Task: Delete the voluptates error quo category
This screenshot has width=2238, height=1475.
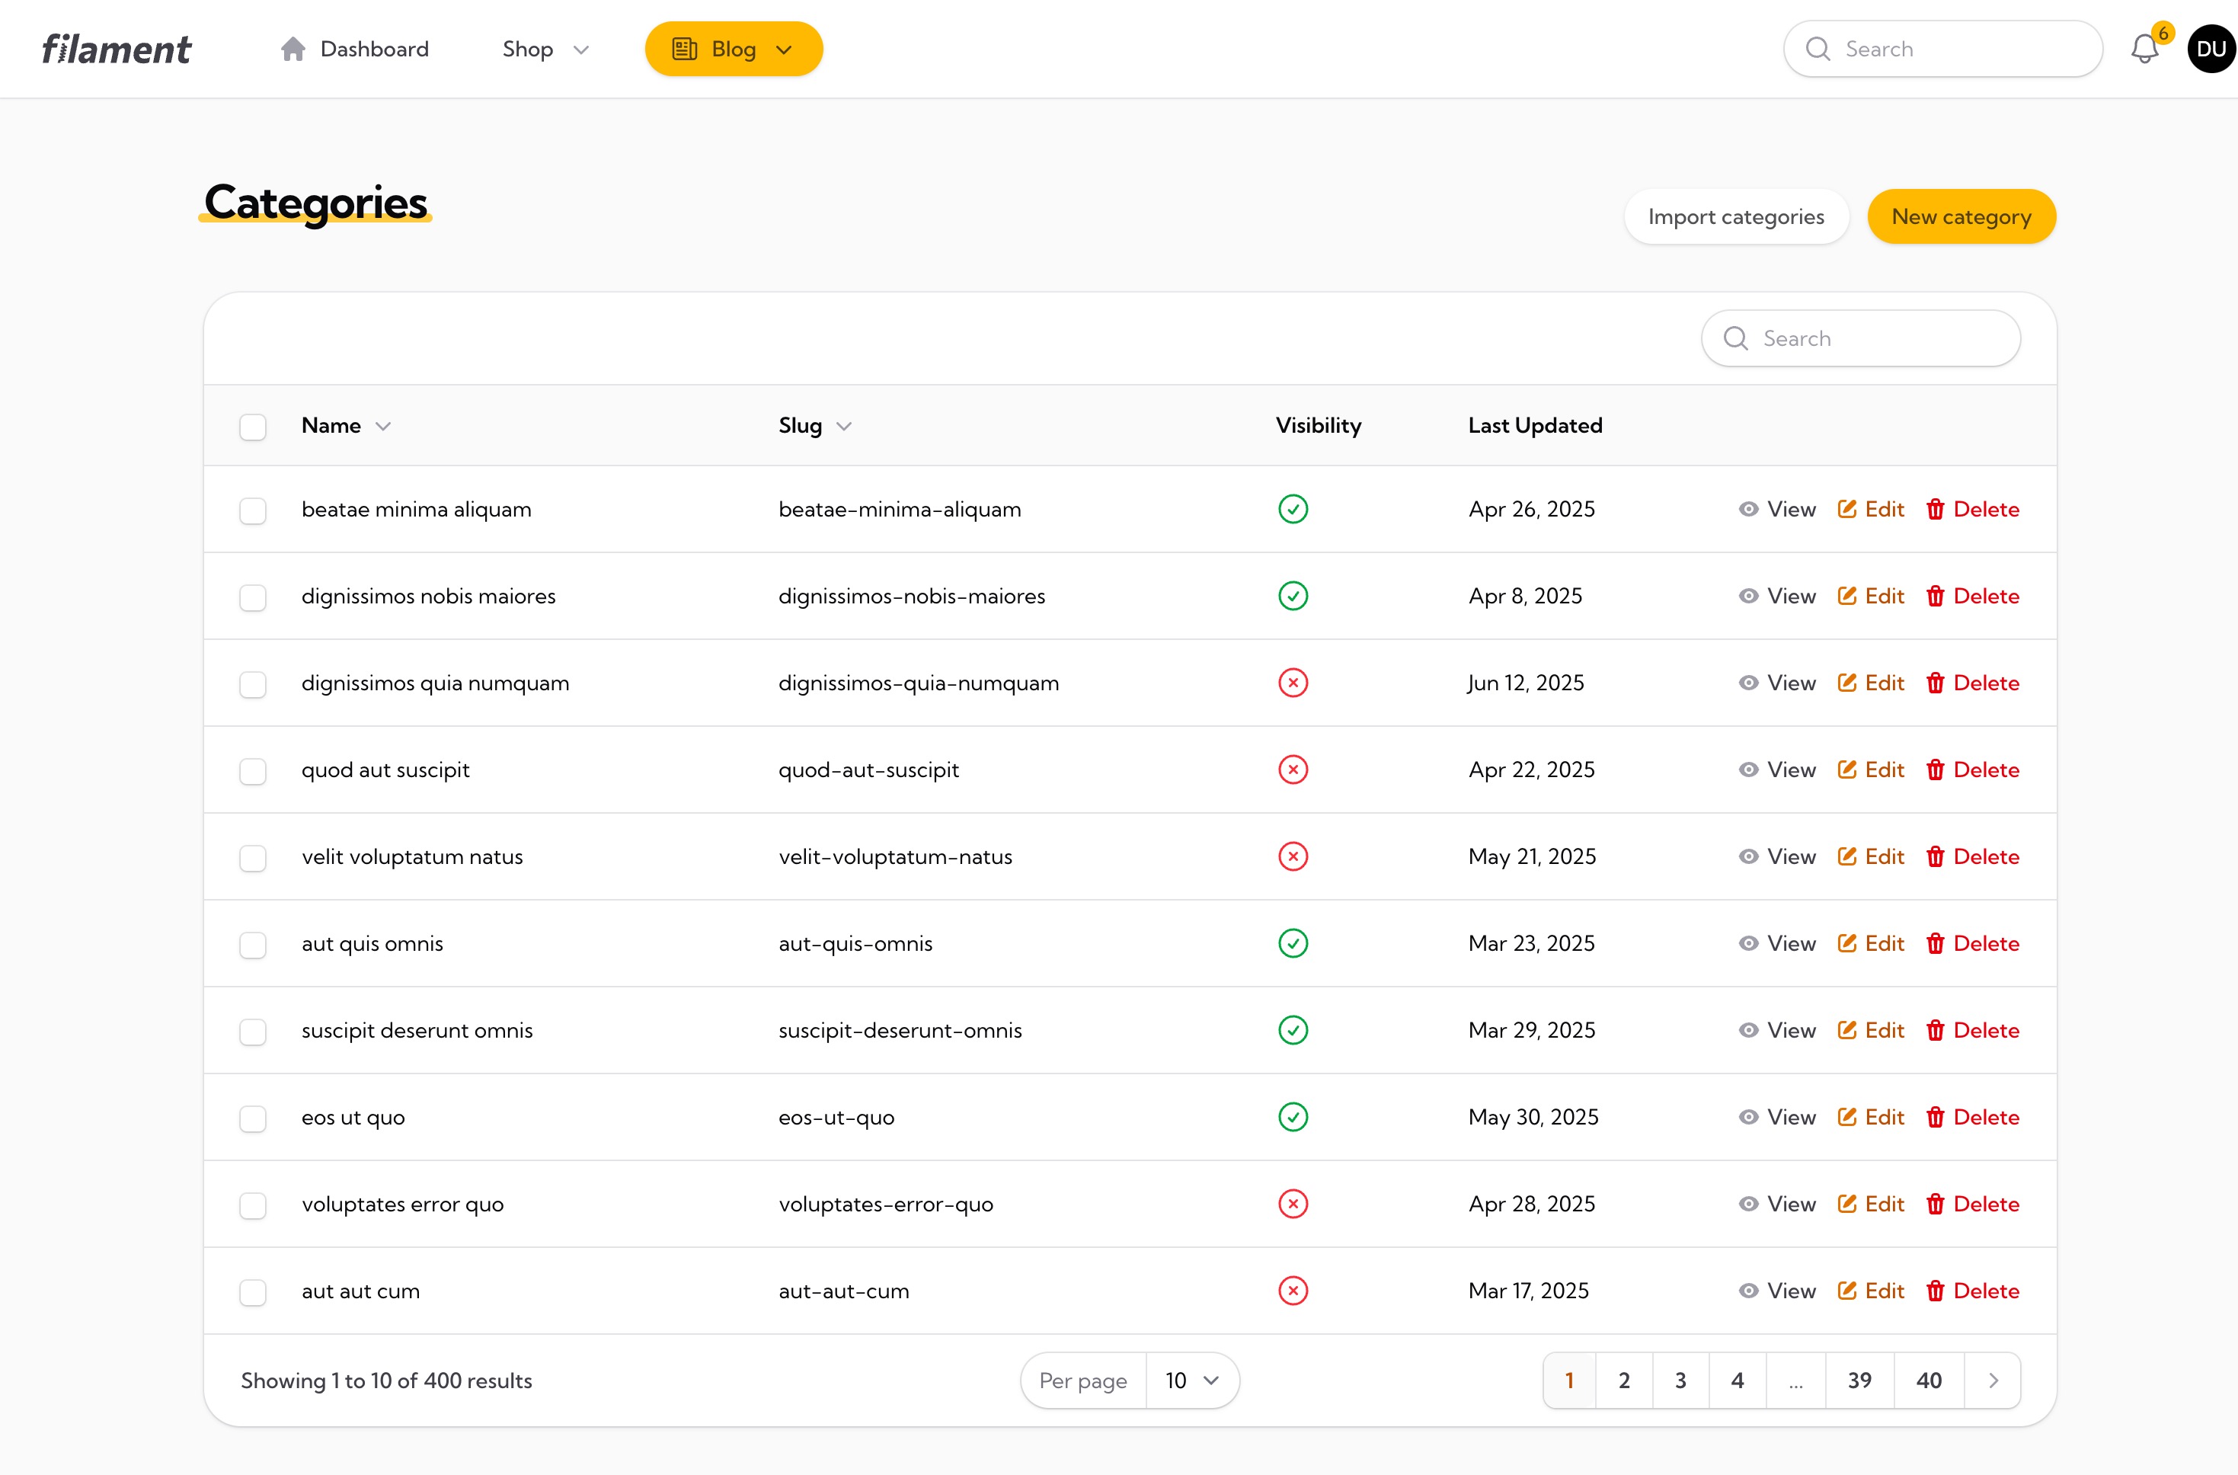Action: click(x=1973, y=1204)
